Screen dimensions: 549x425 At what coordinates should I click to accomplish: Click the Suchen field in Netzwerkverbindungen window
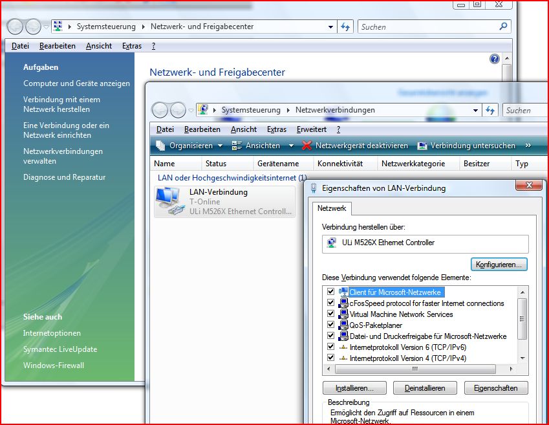click(525, 111)
